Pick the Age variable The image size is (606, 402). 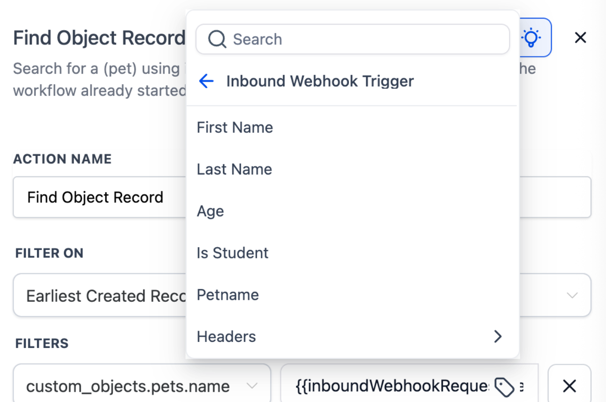click(x=210, y=211)
